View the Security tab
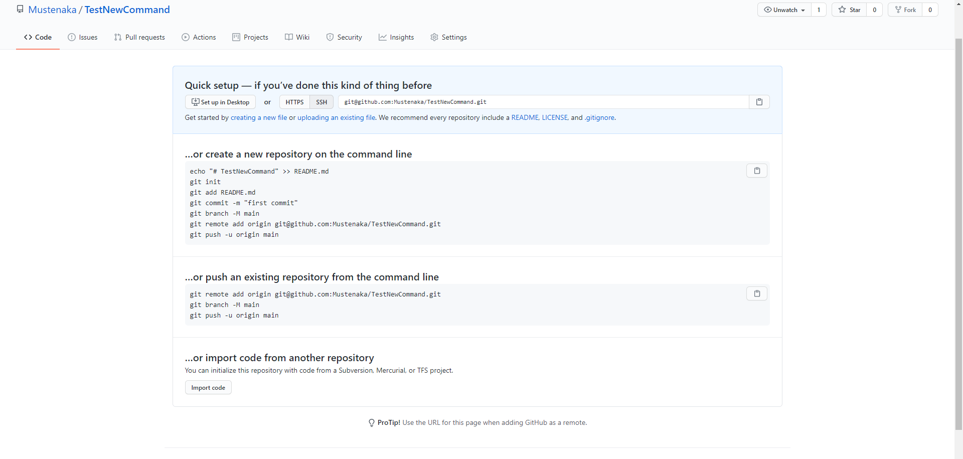 (x=344, y=37)
